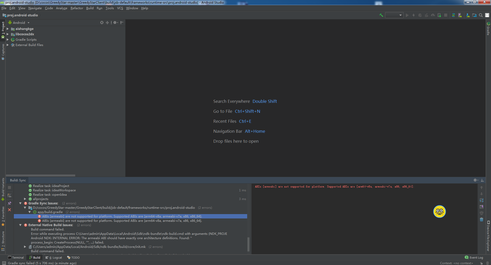This screenshot has height=265, width=491.
Task: Open the SDK Manager icon
Action: [x=468, y=15]
